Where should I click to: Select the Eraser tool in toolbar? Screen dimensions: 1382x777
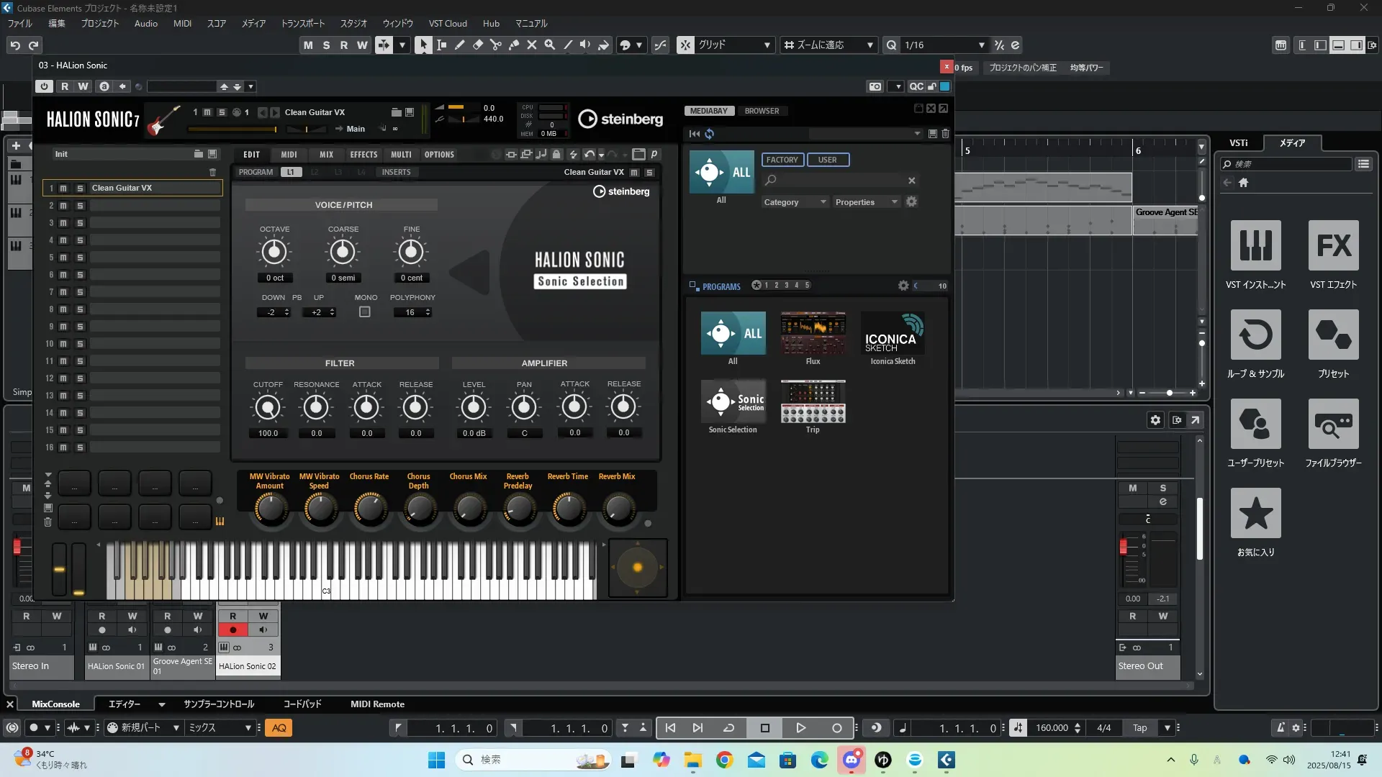pyautogui.click(x=478, y=45)
